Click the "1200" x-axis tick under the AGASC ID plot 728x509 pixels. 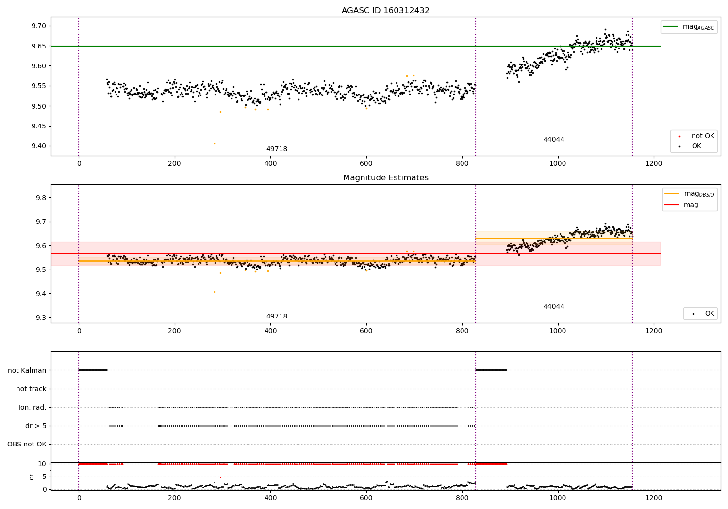(x=654, y=164)
